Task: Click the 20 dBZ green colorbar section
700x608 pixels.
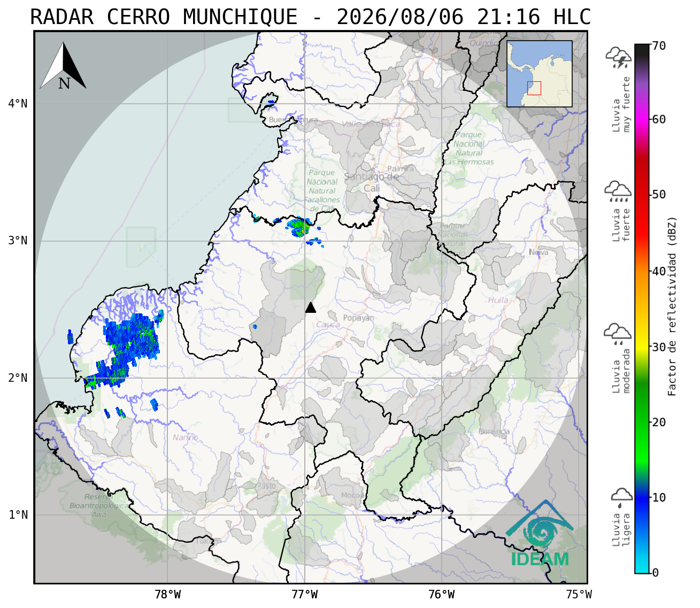Action: click(642, 422)
